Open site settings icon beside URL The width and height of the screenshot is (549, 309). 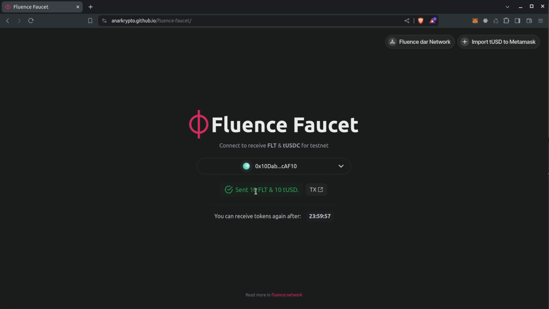(104, 21)
